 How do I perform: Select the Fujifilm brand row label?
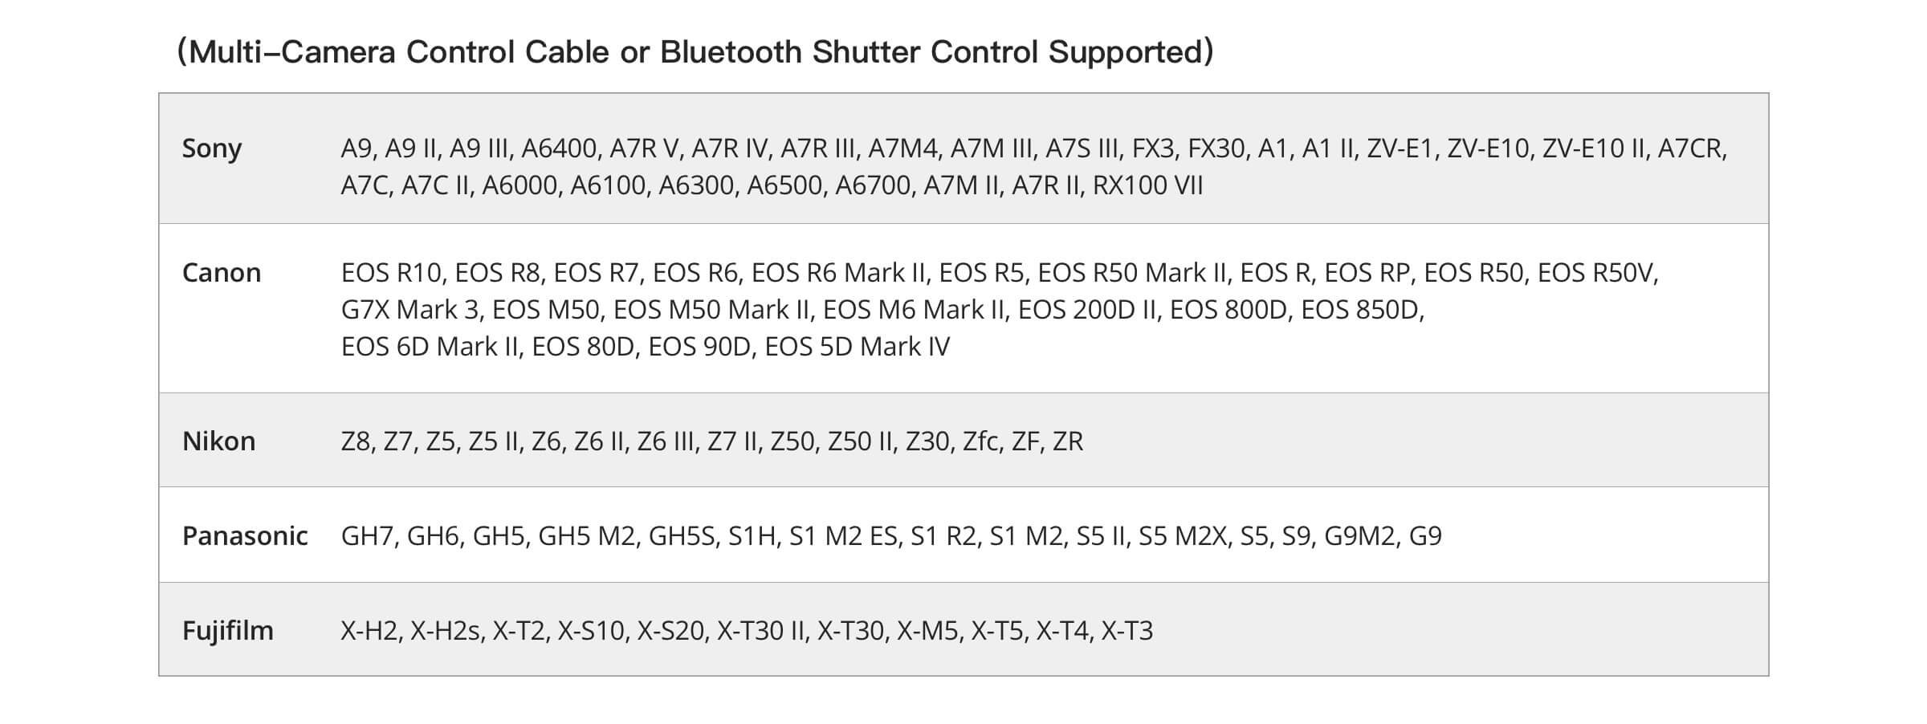(x=227, y=630)
